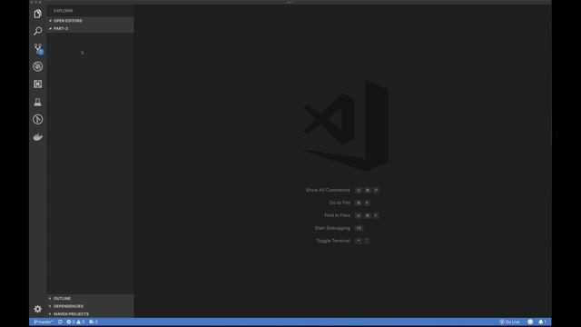Click the sync changes icon in status bar
Viewport: 581px width, 327px height.
(x=60, y=322)
